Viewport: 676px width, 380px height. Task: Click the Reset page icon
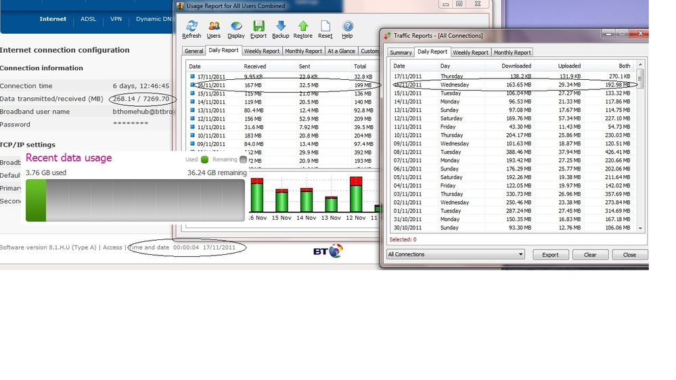tap(325, 26)
